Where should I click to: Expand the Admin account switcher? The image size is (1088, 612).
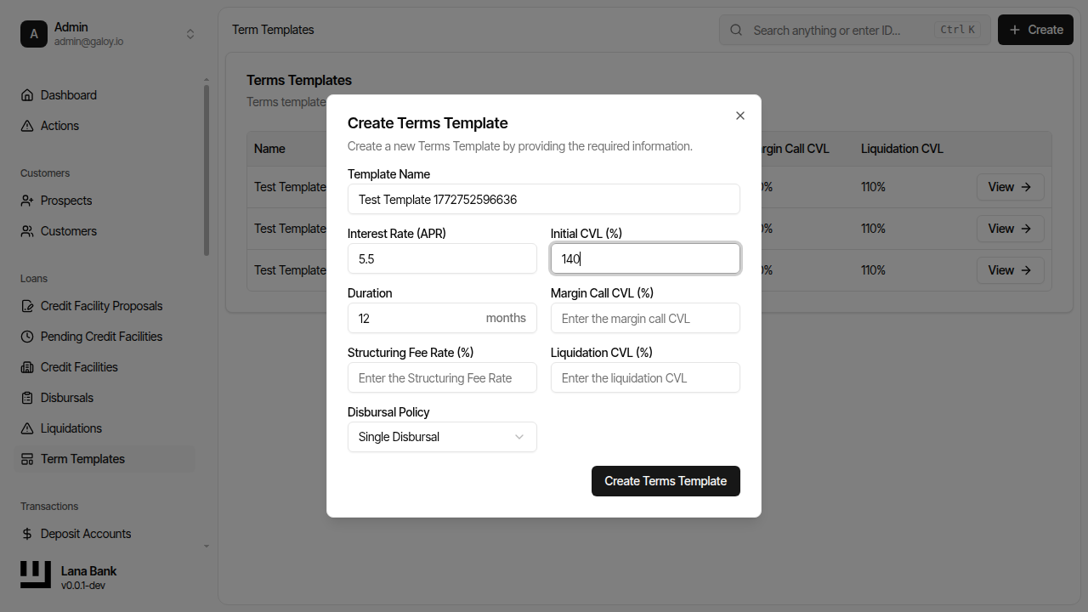pyautogui.click(x=190, y=34)
